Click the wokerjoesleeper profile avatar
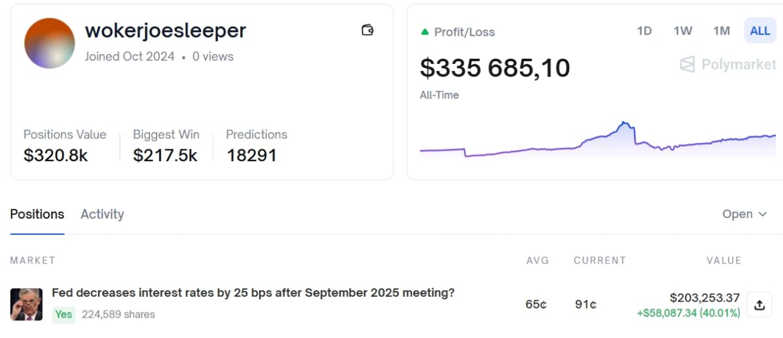Screen dimensions: 783x338 click(50, 43)
